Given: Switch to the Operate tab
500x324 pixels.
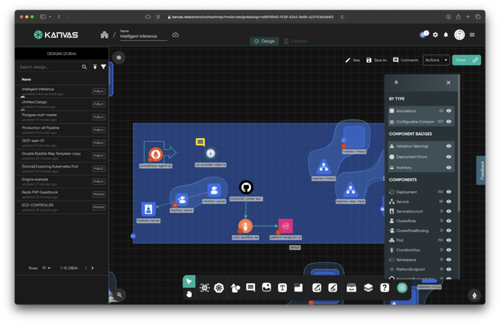Looking at the screenshot, I should click(295, 41).
